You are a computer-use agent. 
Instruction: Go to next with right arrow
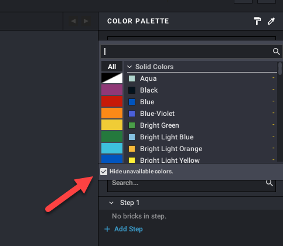86,21
